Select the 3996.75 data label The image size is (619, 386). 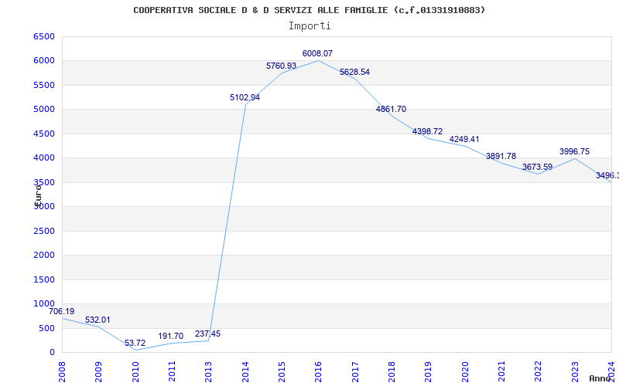click(574, 151)
